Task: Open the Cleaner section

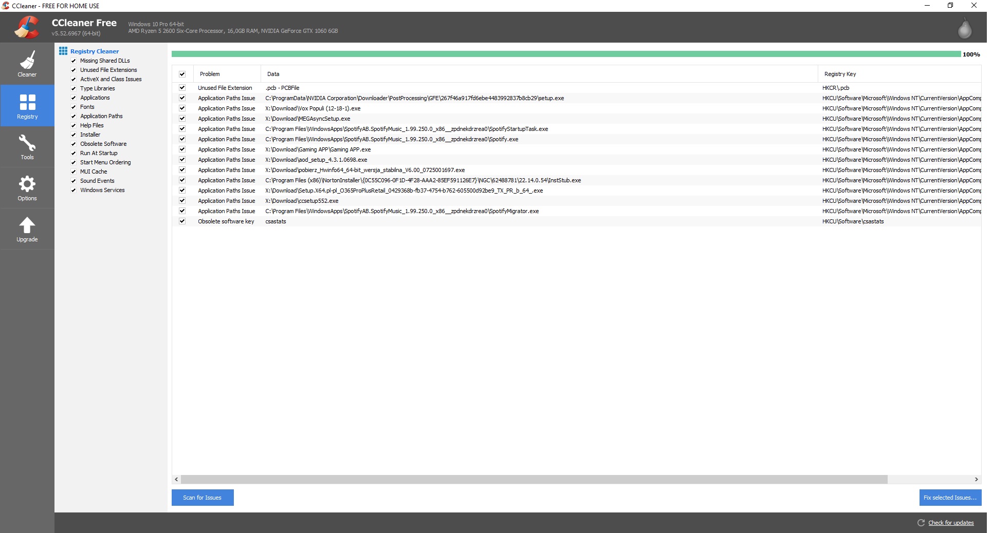Action: (x=27, y=64)
